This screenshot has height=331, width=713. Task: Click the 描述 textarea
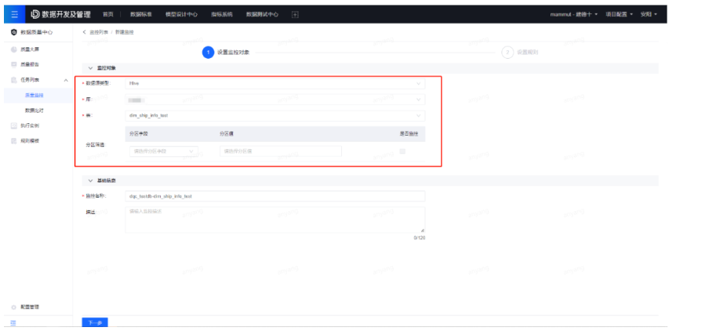(x=275, y=220)
